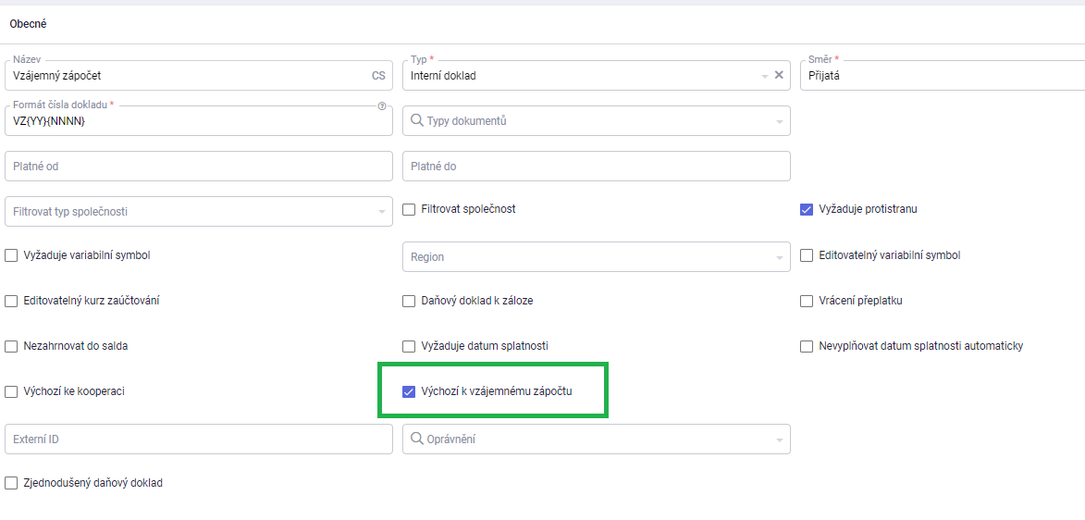1085x520 pixels.
Task: Select the Obecné section header
Action: (28, 23)
